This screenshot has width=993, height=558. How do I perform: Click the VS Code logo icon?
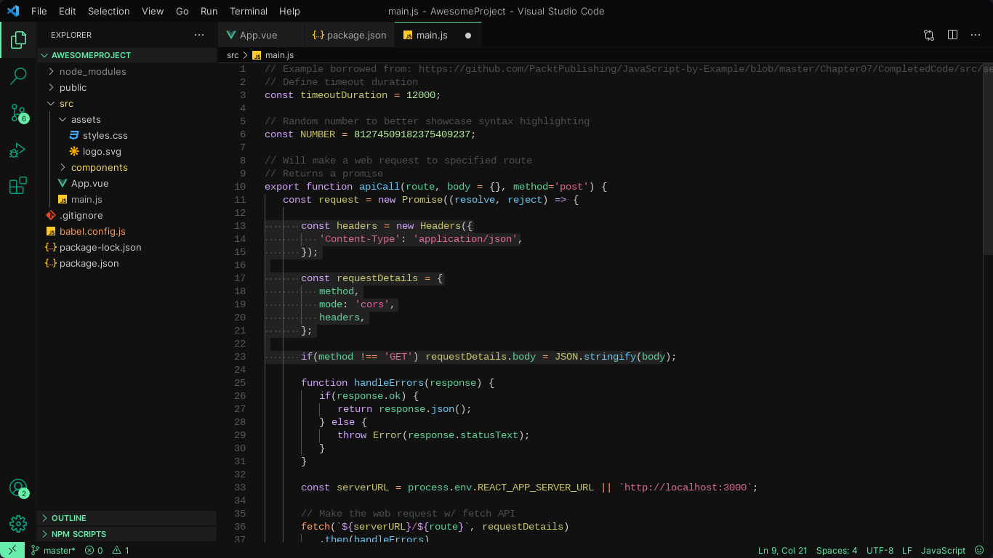(x=13, y=11)
